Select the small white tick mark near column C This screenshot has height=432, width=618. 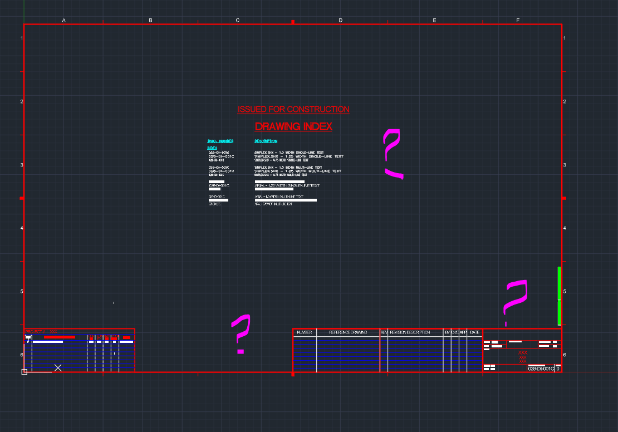[x=114, y=302]
